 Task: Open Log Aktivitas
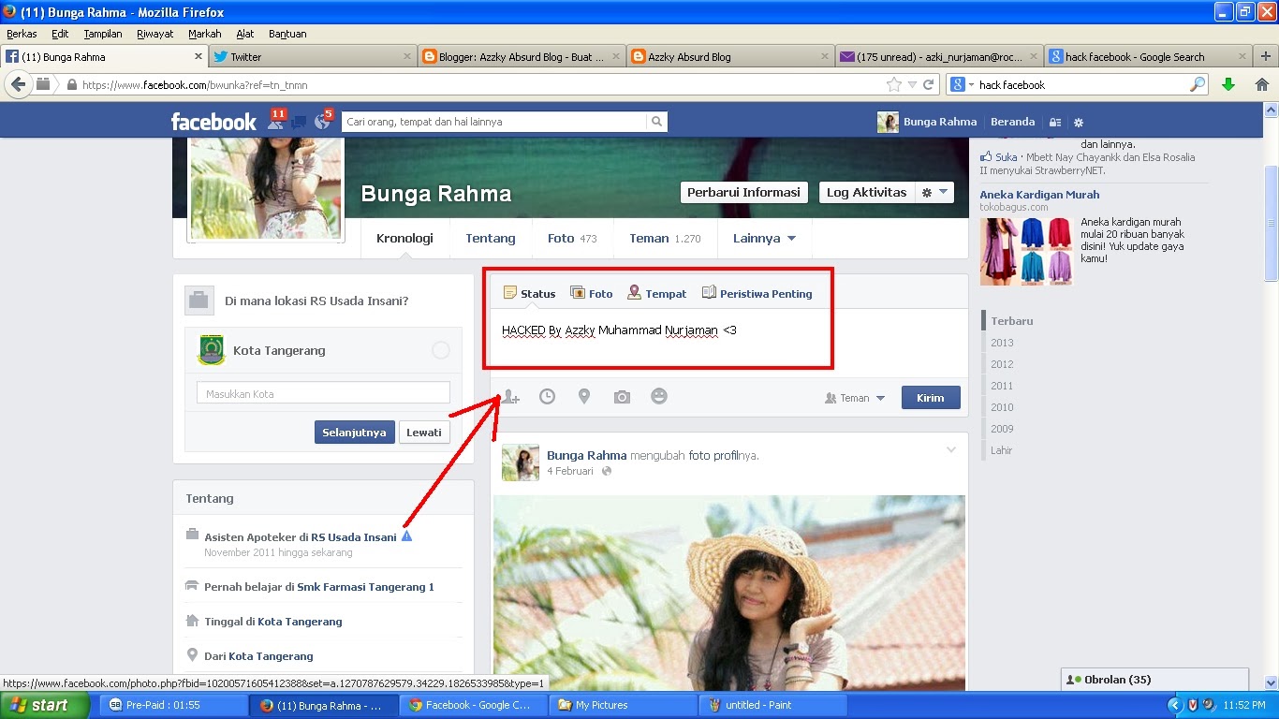click(x=866, y=192)
